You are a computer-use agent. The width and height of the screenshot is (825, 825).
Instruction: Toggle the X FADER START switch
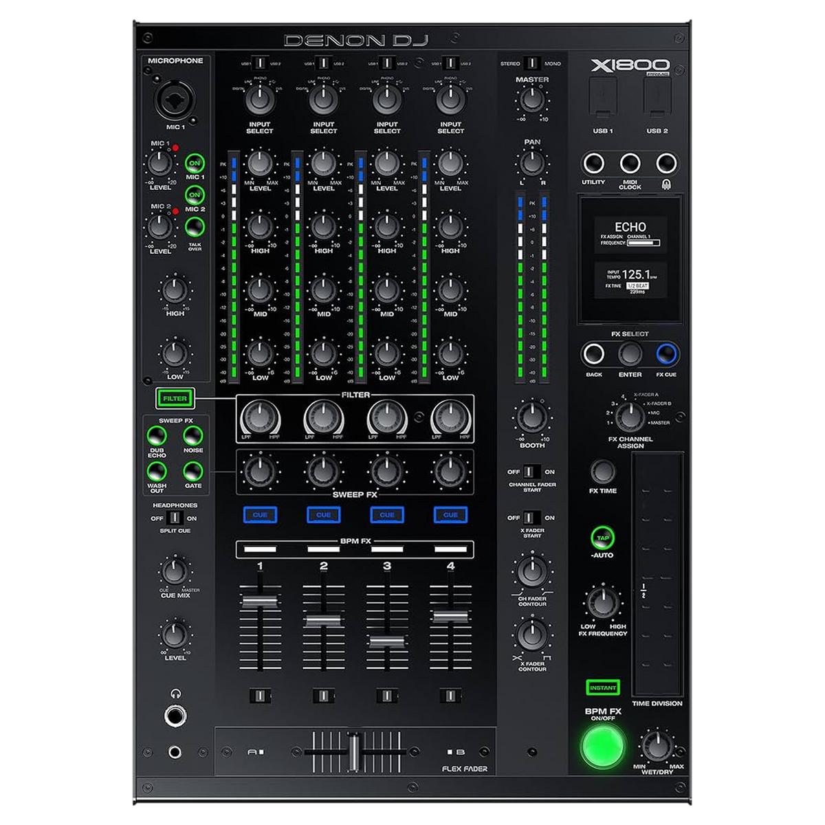[x=531, y=518]
